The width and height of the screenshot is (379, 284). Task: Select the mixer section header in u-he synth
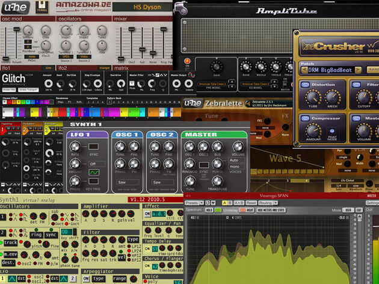coord(143,19)
